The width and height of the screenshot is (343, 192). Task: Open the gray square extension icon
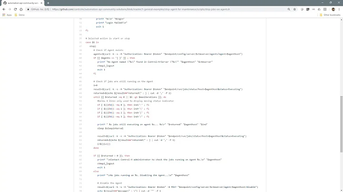coord(325,9)
